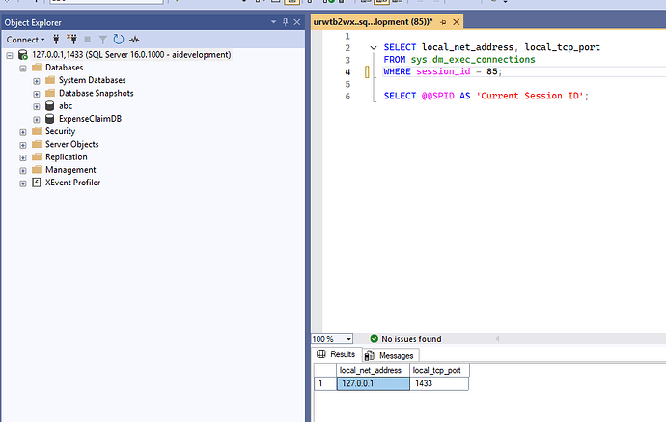Click the filter funnel icon
Screen dimensions: 666x422
(102, 40)
